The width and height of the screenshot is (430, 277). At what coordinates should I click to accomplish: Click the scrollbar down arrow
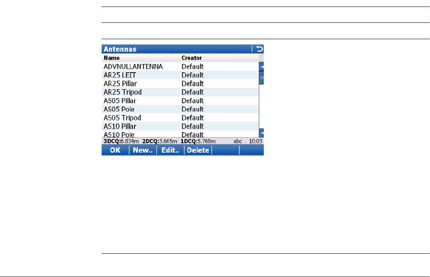(x=261, y=133)
